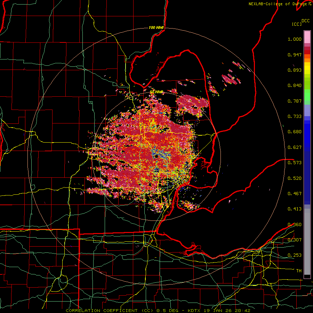The width and height of the screenshot is (313, 313).
Task: Click the TH threshold label
Action: pyautogui.click(x=299, y=271)
